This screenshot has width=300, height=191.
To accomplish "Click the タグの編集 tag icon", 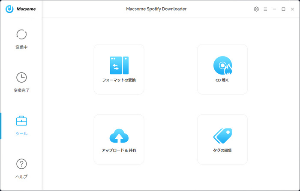I will tap(222, 136).
